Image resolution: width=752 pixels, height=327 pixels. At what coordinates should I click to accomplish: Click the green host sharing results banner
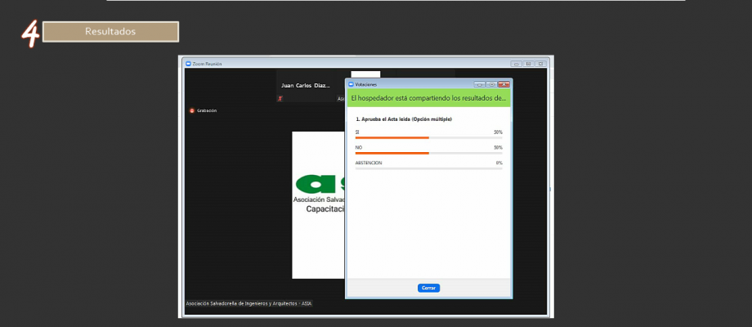pyautogui.click(x=429, y=98)
